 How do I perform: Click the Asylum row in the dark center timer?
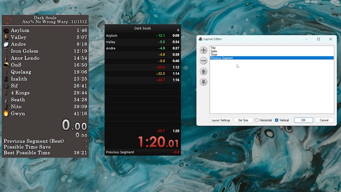click(x=143, y=35)
